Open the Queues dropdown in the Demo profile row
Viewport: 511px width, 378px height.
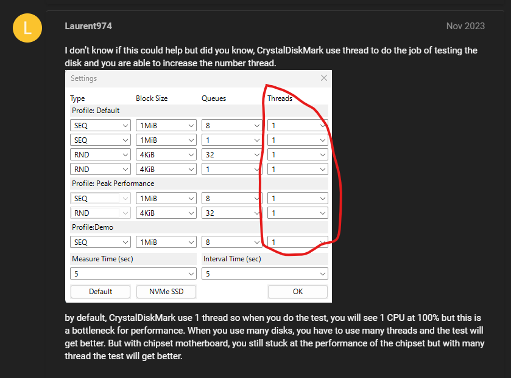click(232, 242)
